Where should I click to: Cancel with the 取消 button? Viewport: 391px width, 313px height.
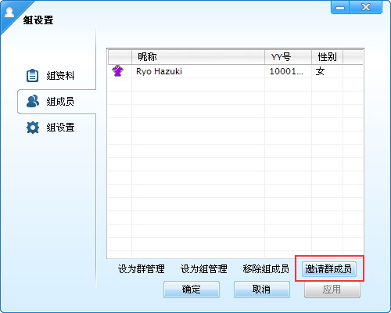pos(262,290)
